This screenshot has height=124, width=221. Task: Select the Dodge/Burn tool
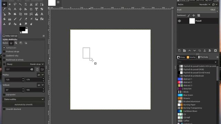pyautogui.click(x=31, y=24)
